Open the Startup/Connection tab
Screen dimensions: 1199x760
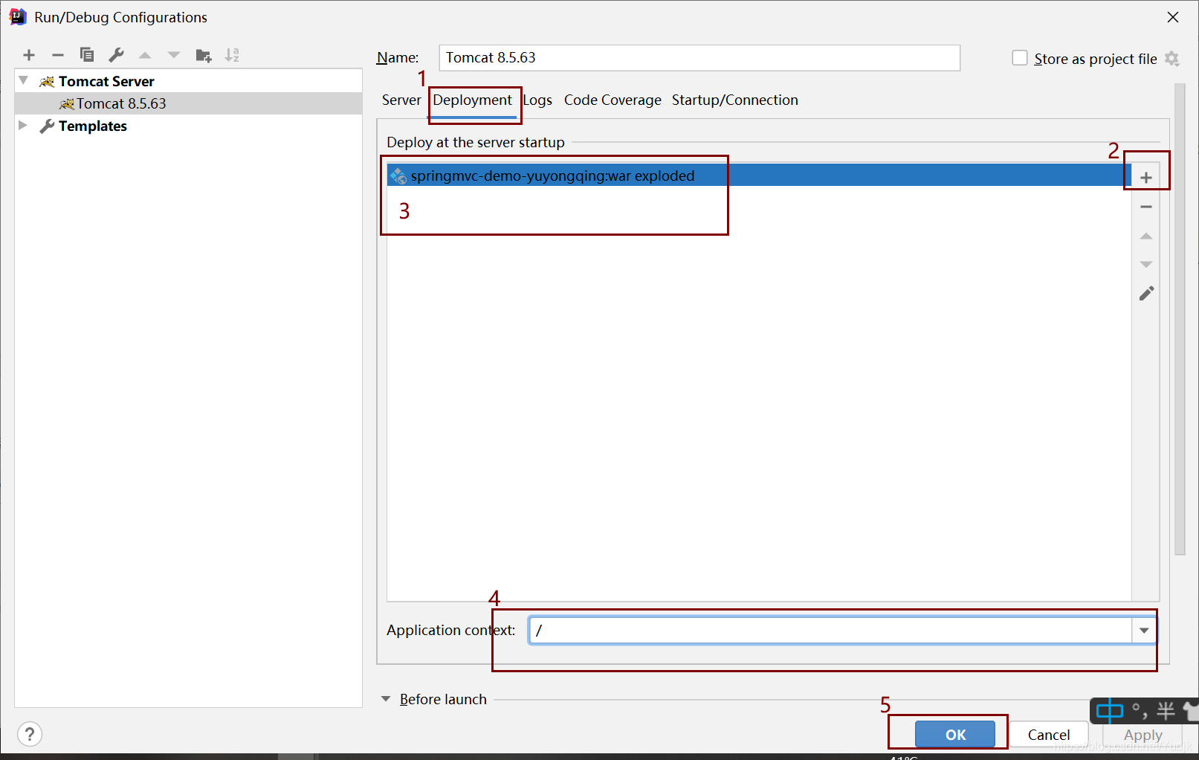click(x=735, y=100)
